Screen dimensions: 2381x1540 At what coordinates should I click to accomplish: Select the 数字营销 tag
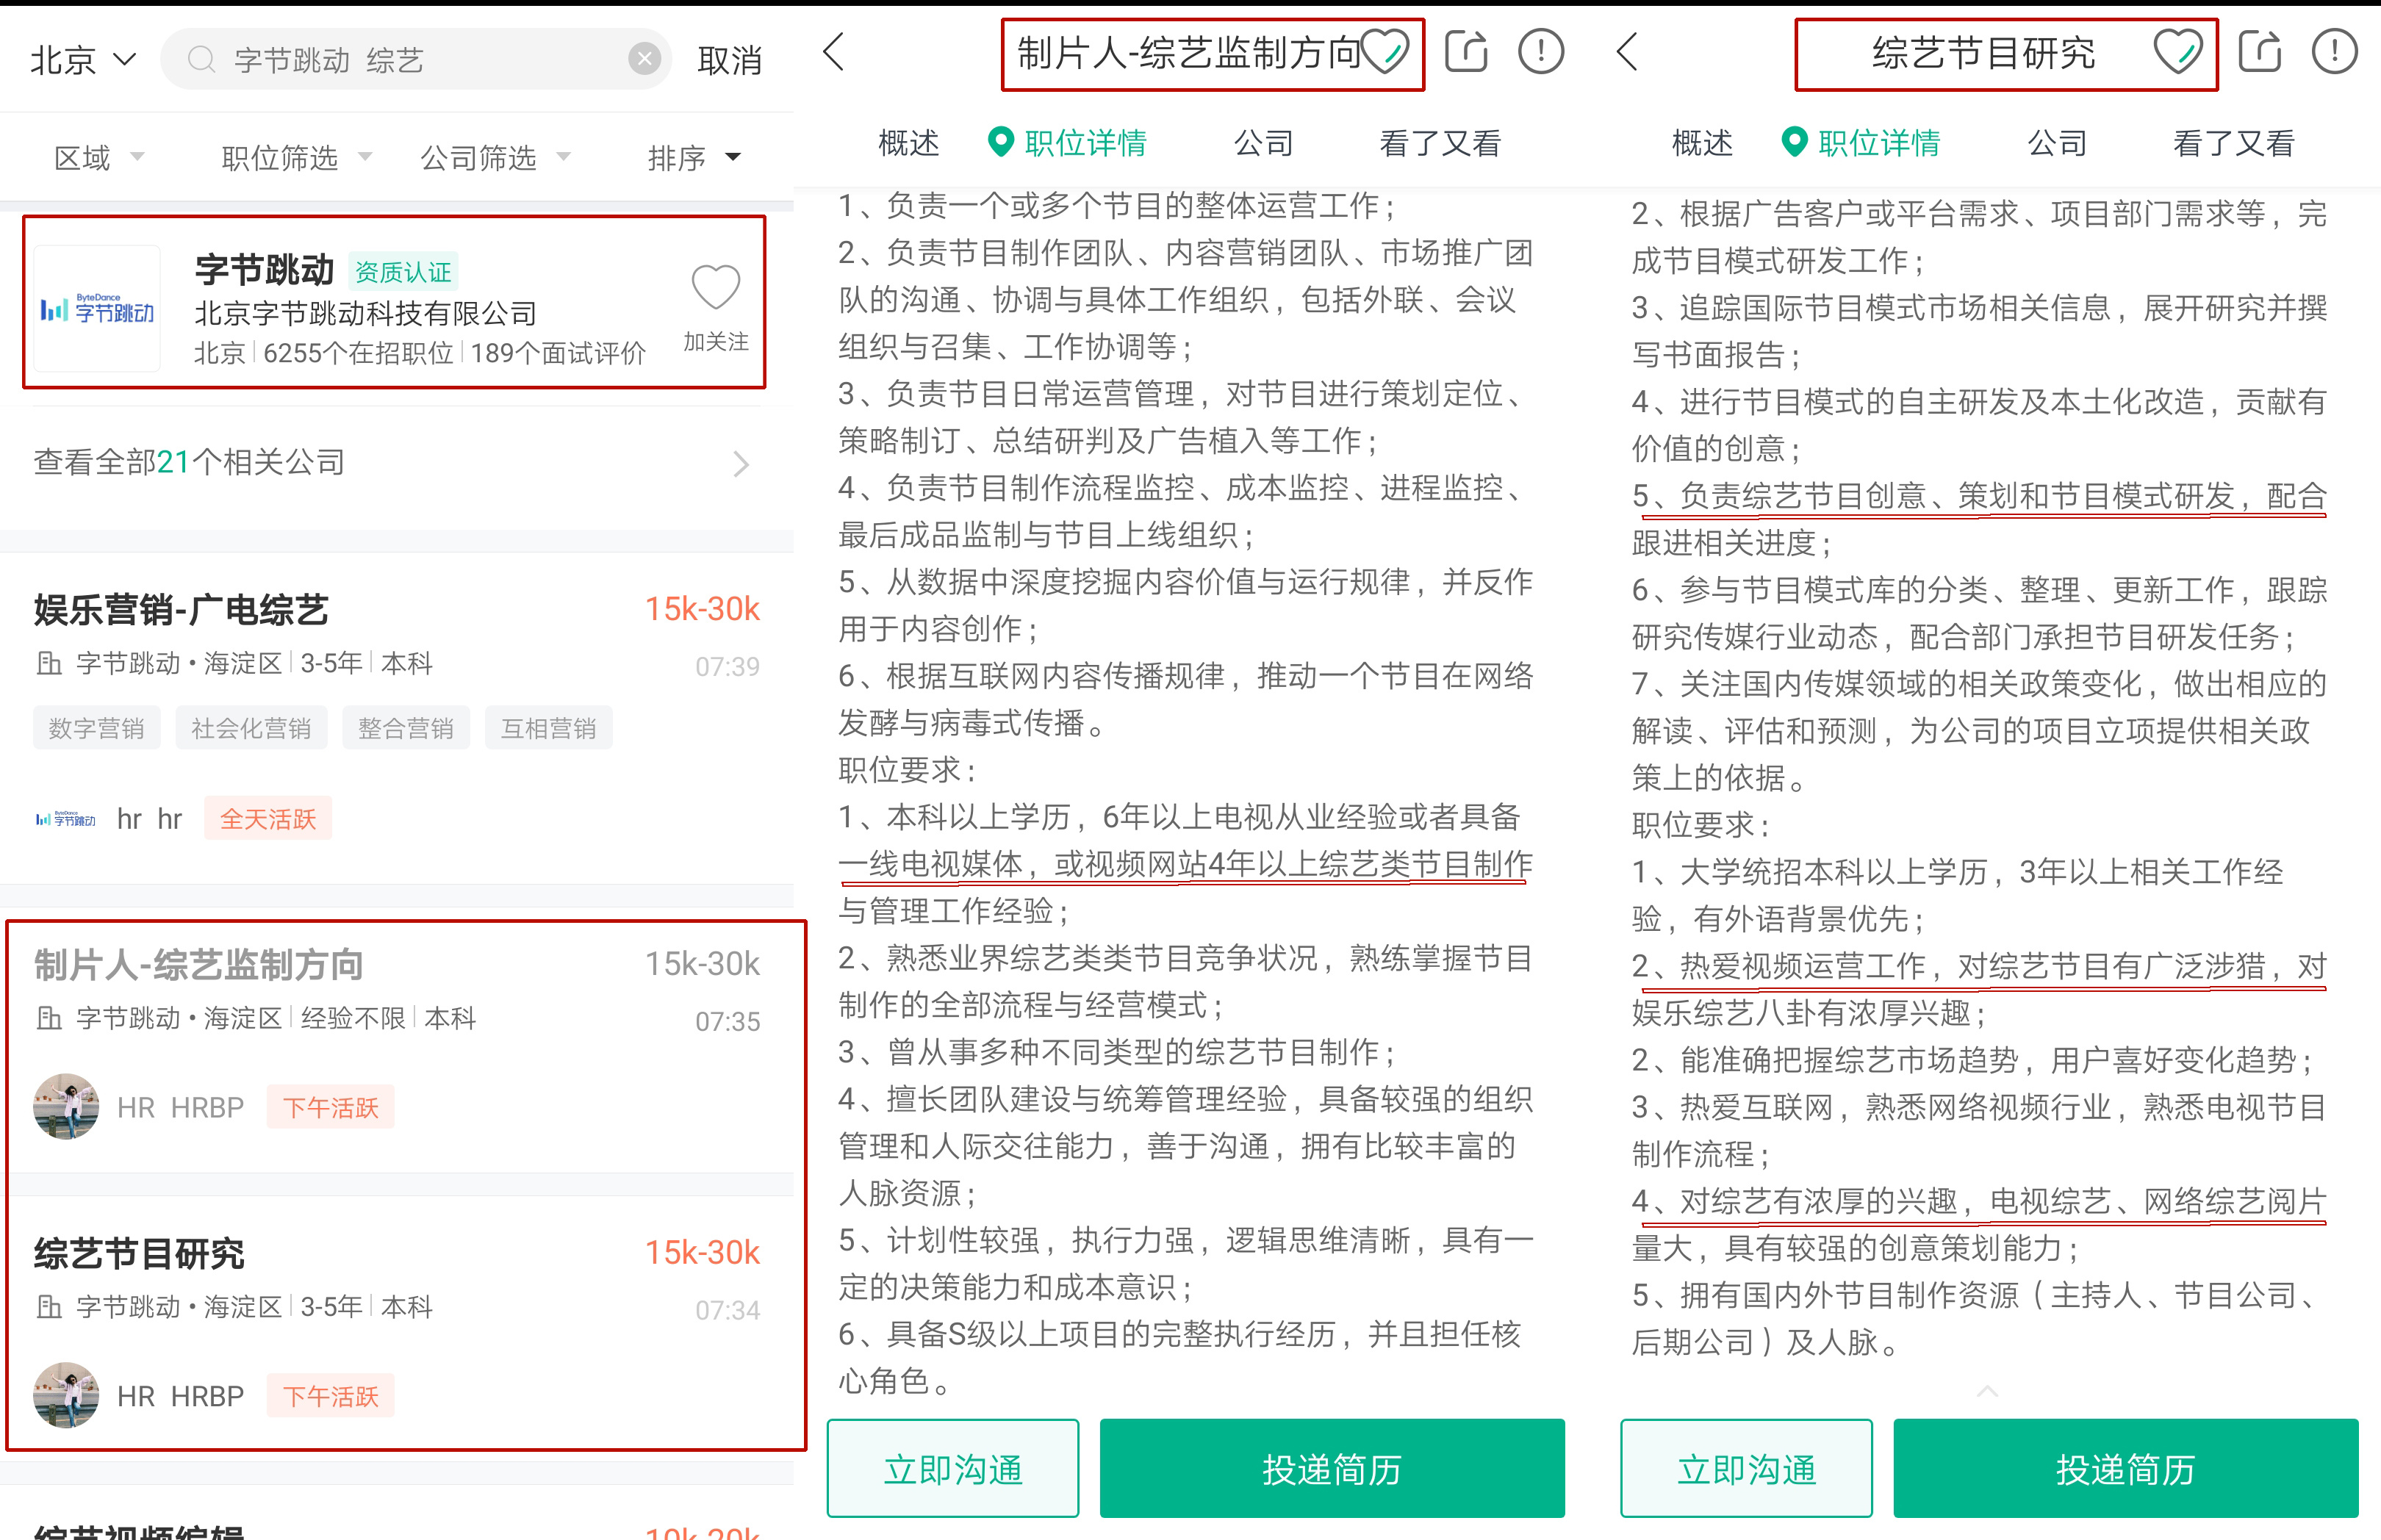(97, 728)
